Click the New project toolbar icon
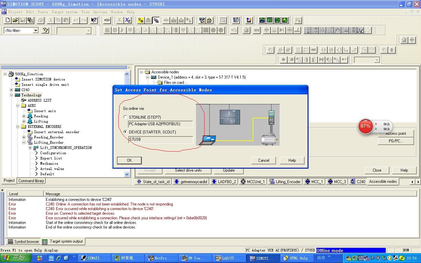The width and height of the screenshot is (421, 263). coord(8,20)
